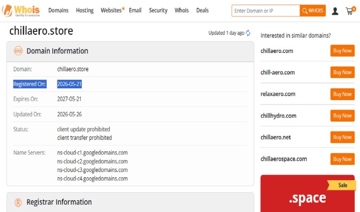Open the shopping cart icon

pyautogui.click(x=350, y=10)
